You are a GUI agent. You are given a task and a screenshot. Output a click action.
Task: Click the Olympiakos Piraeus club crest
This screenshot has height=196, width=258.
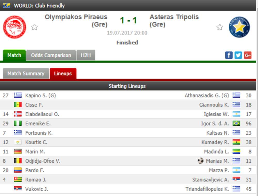[x=14, y=27]
